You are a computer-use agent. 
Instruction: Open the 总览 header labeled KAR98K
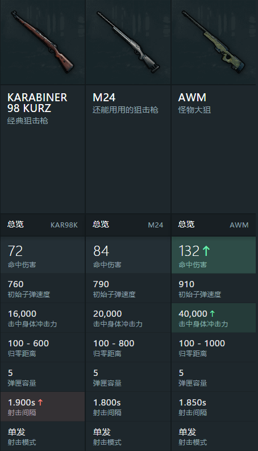click(43, 225)
